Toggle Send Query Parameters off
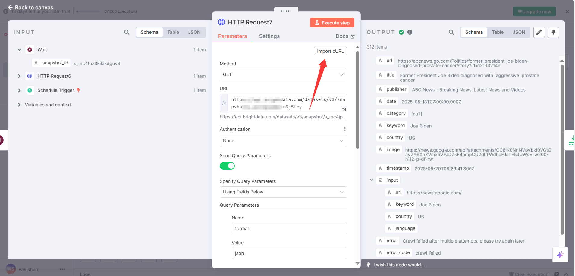Image resolution: width=575 pixels, height=276 pixels. pos(227,166)
